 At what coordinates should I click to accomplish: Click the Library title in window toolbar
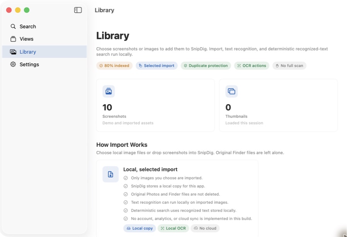click(x=104, y=10)
